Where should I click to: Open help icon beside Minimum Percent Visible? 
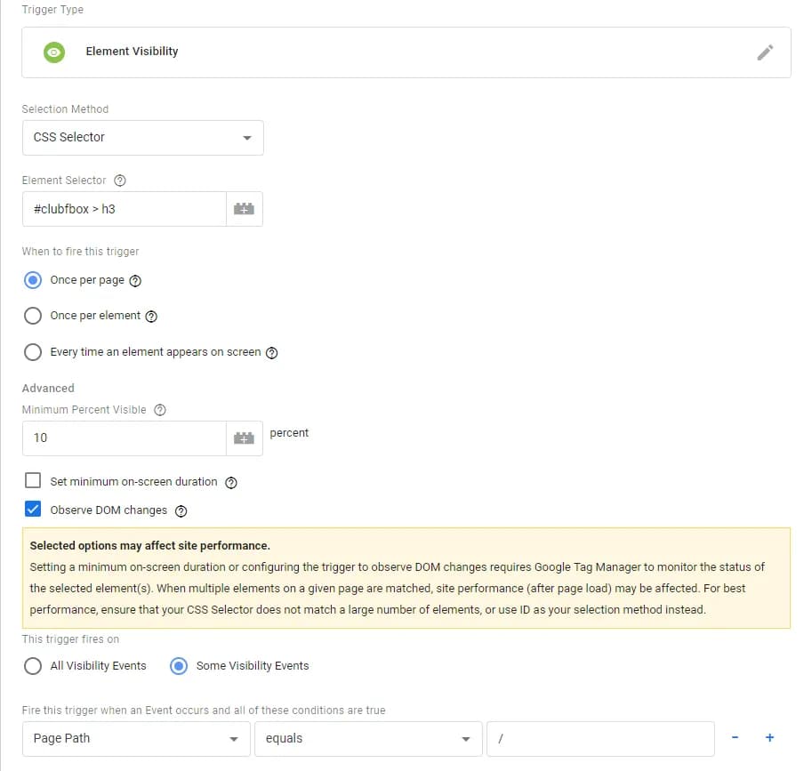coord(160,410)
